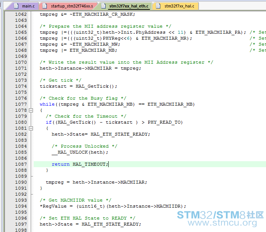Collapse the while-loop fold at line 1078
Image resolution: width=266 pixels, height=232 pixels.
click(31, 110)
